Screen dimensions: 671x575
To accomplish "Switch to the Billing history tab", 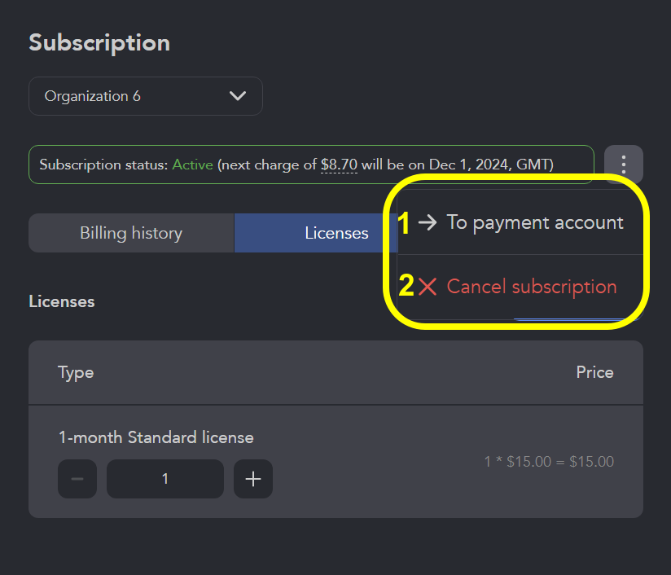I will [x=130, y=232].
